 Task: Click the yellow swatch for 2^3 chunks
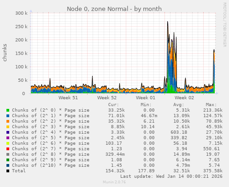coord(8,127)
